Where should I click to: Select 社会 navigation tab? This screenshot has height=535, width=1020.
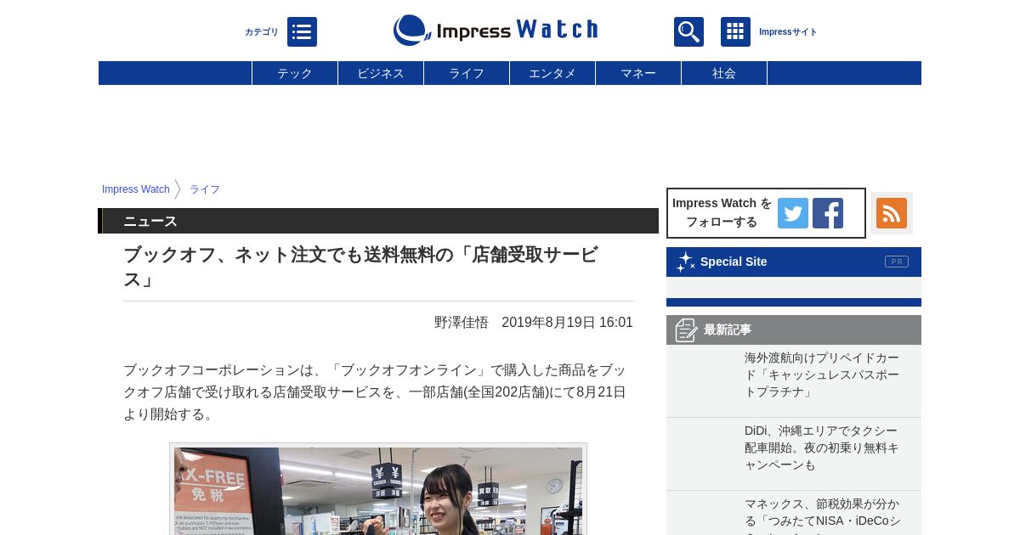(724, 73)
